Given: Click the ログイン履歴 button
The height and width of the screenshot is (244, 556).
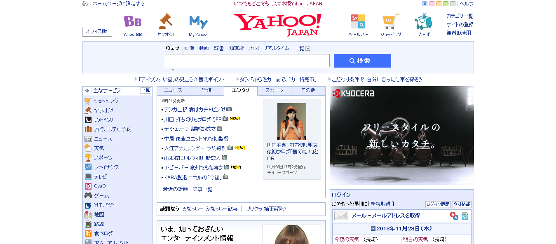Looking at the screenshot, I should (438, 204).
